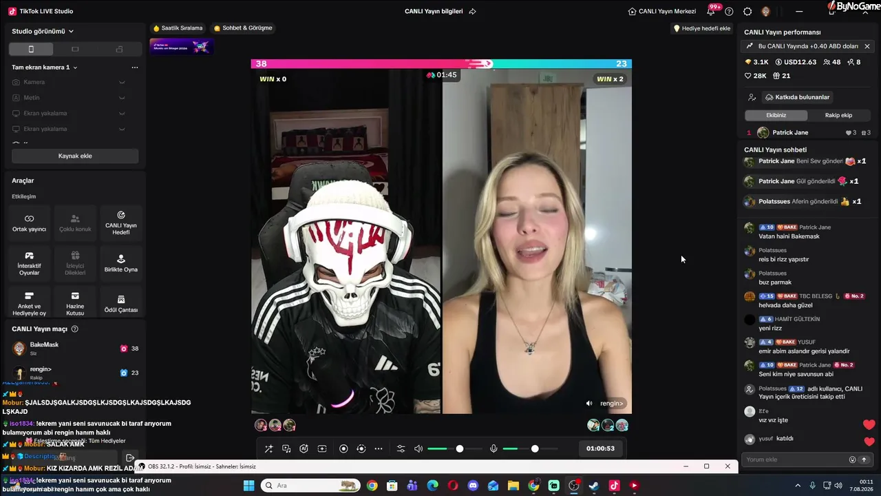881x496 pixels.
Task: Open the emoji picker in comment box
Action: point(852,459)
